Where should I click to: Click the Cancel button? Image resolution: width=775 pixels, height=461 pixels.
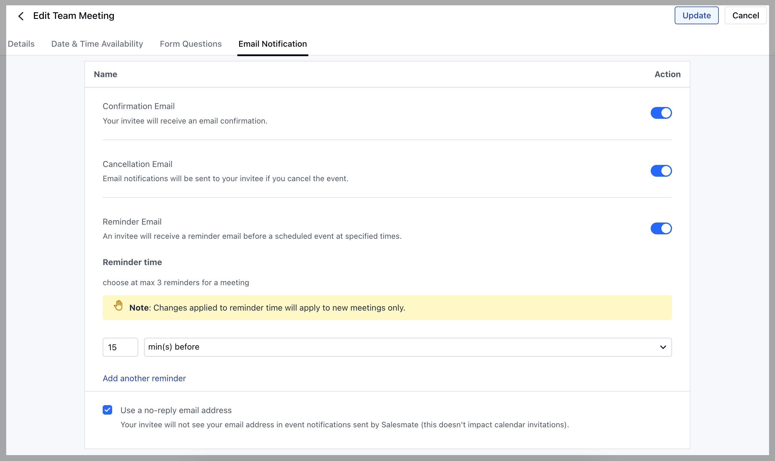[x=745, y=16]
